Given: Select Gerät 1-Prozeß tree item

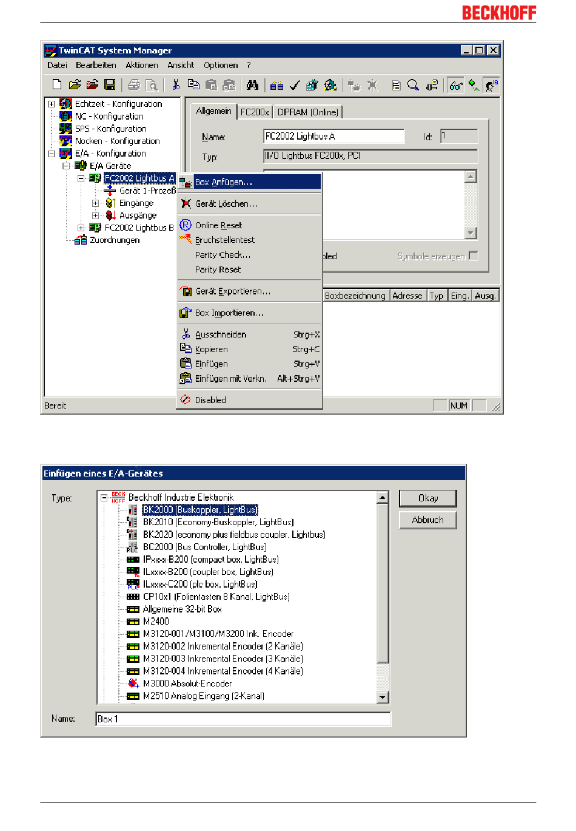Looking at the screenshot, I should (147, 191).
